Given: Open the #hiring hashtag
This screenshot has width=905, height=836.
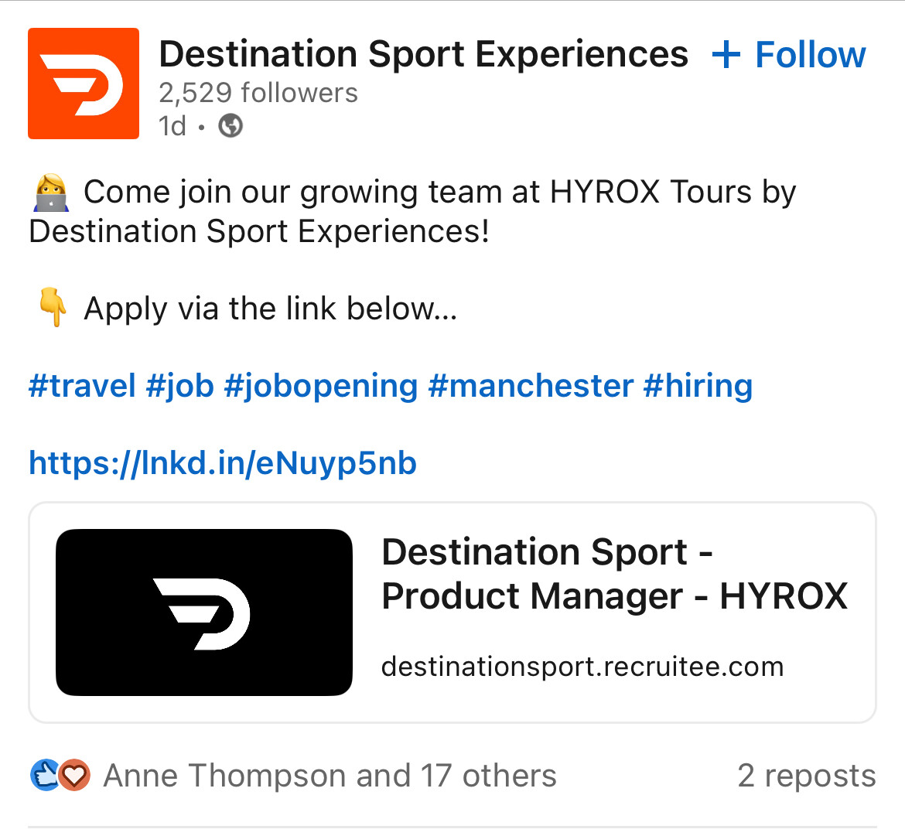Looking at the screenshot, I should (698, 385).
